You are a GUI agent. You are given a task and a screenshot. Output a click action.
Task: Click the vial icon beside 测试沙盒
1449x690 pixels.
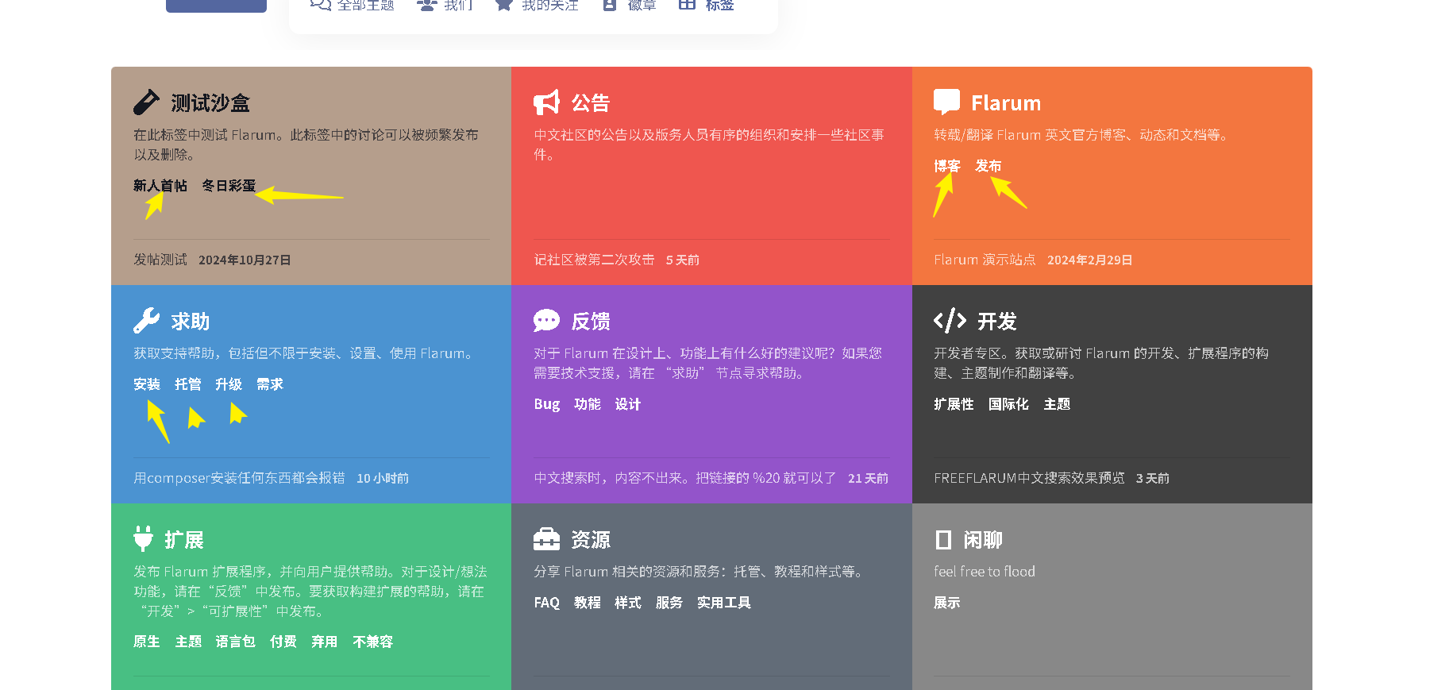[146, 102]
